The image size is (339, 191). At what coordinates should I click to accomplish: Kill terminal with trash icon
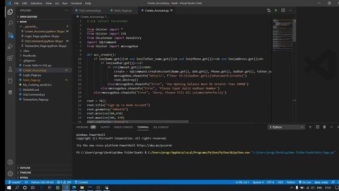coord(324,127)
